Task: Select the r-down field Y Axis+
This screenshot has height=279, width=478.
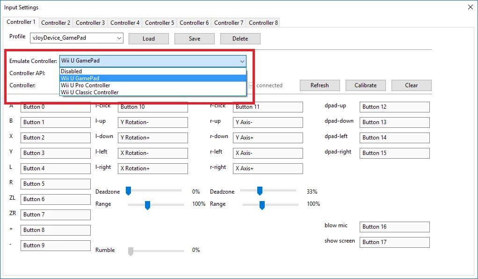Action: point(268,138)
